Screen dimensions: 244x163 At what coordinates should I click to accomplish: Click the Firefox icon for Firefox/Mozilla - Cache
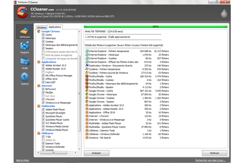[87, 77]
